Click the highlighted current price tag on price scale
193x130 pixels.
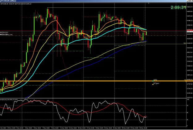[190, 31]
